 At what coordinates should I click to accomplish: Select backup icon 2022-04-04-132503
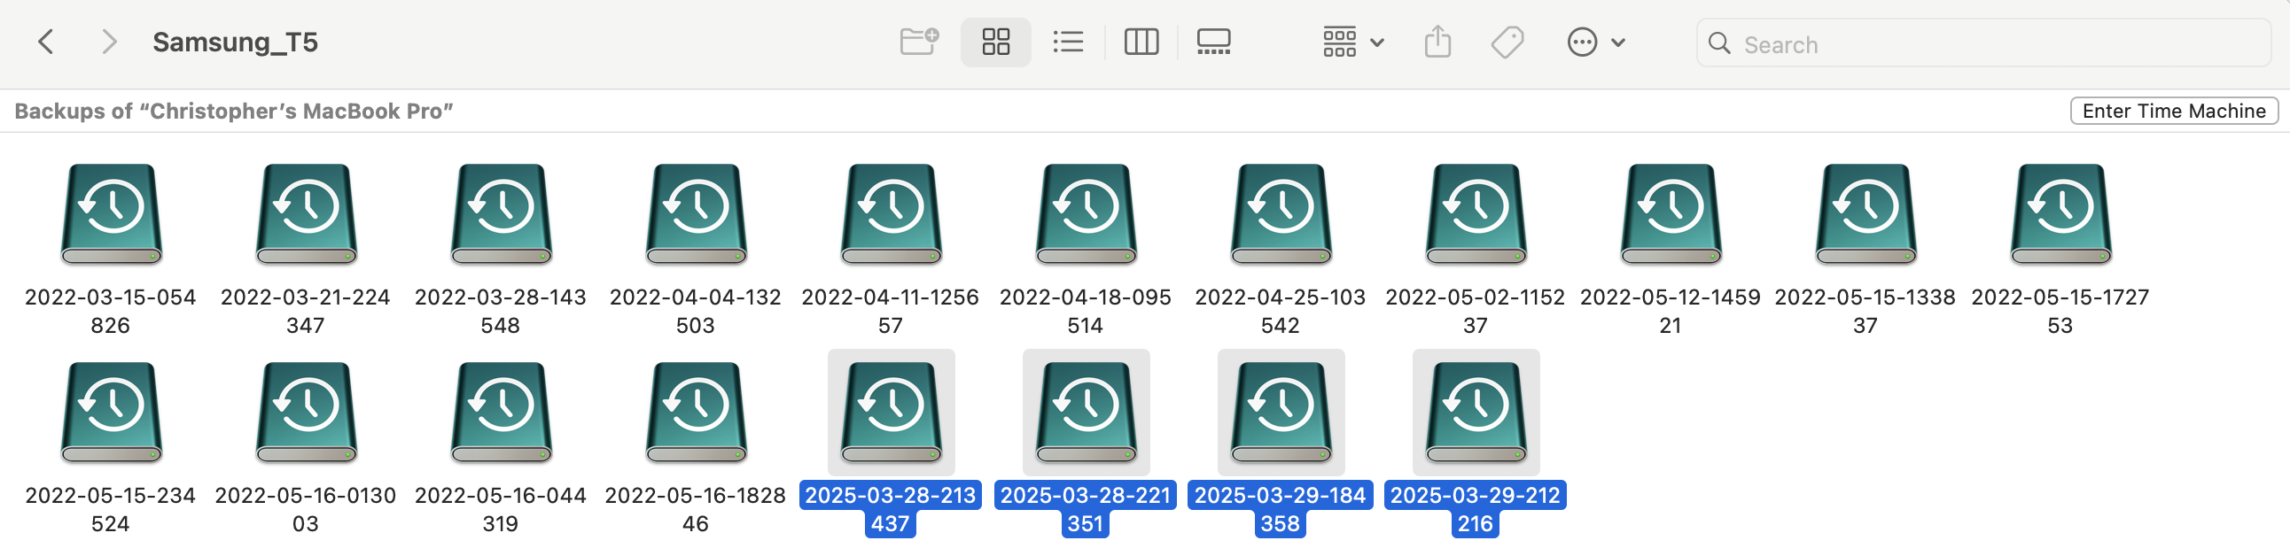tap(696, 214)
